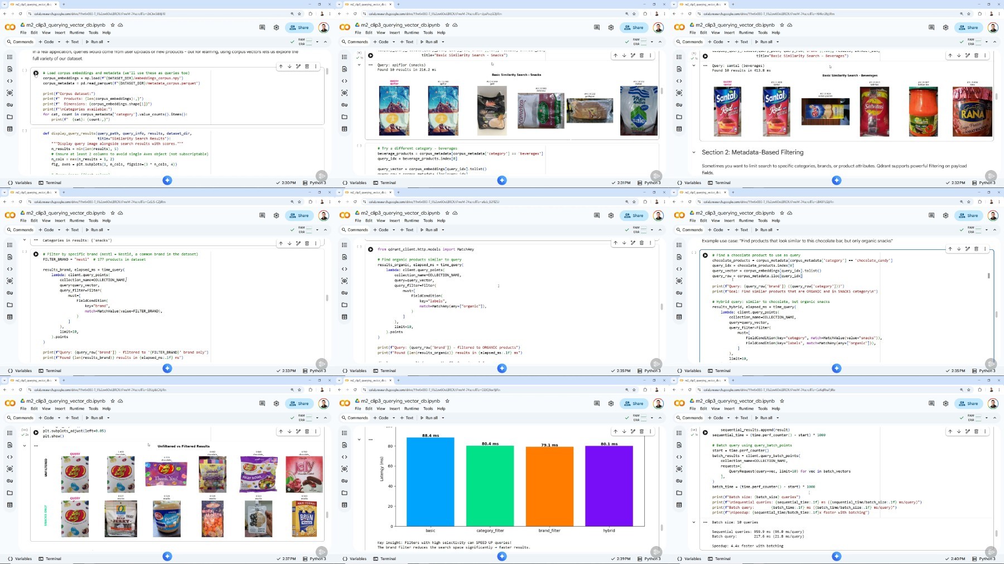Screen dimensions: 1004x564
Task: Open Run all dropdown arrow in 2:31 PM window
Action: tap(443, 42)
